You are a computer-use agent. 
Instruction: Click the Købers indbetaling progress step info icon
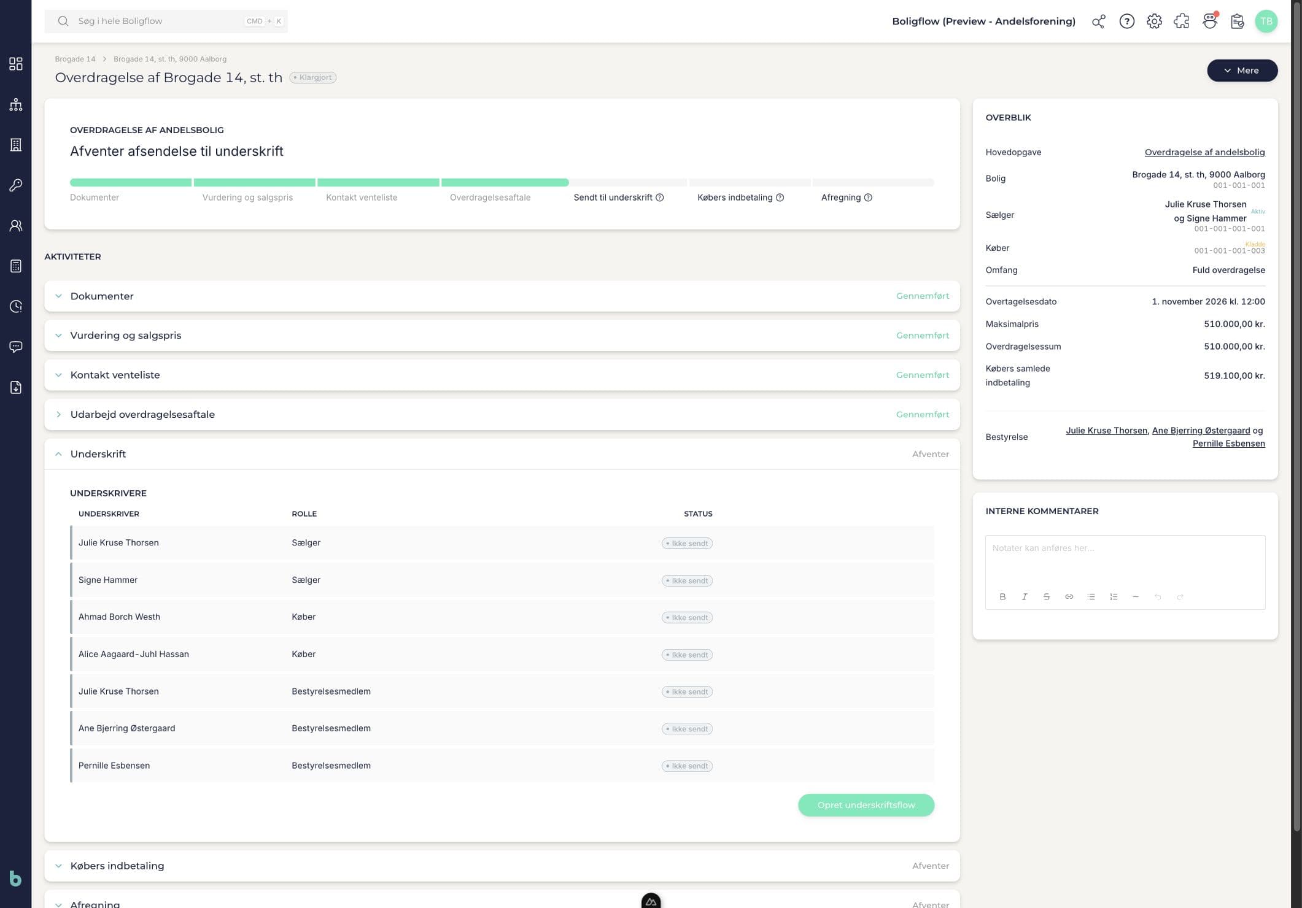pyautogui.click(x=780, y=198)
